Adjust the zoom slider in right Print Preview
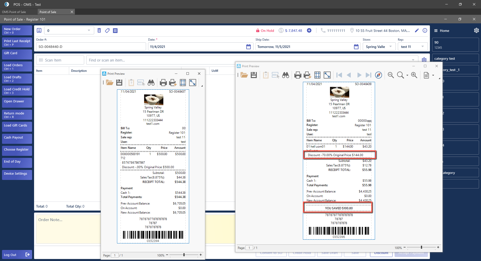Screen dimensions: 481x261 [421, 247]
